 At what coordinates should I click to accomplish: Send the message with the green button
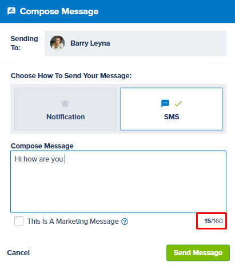point(198,253)
